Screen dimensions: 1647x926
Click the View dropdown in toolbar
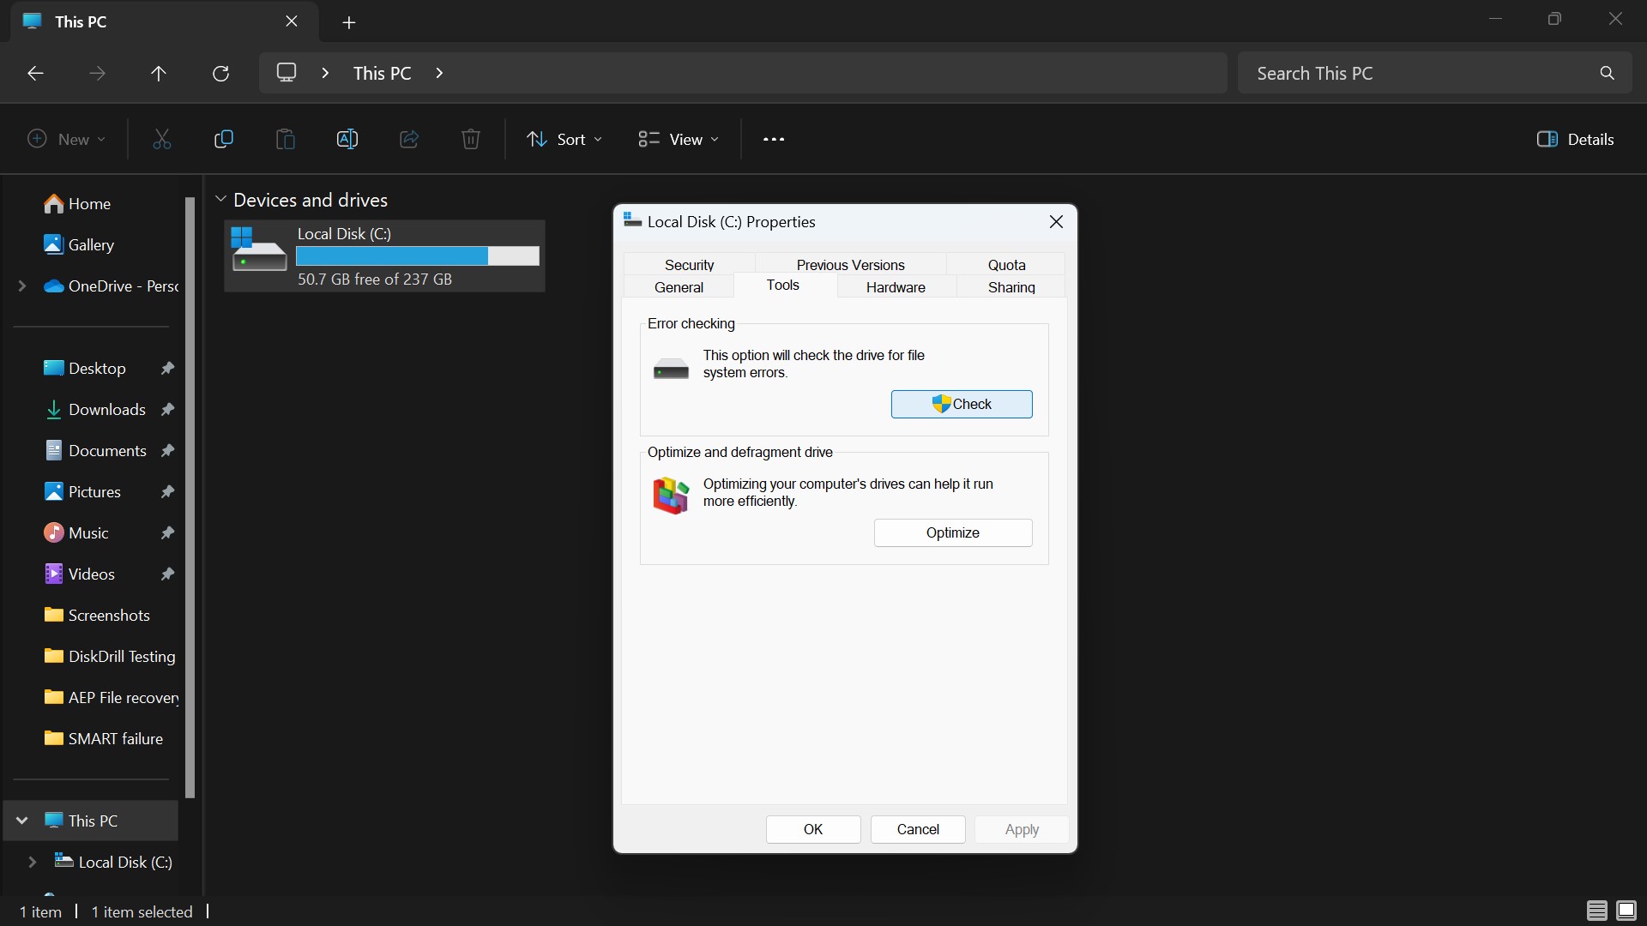click(x=679, y=138)
